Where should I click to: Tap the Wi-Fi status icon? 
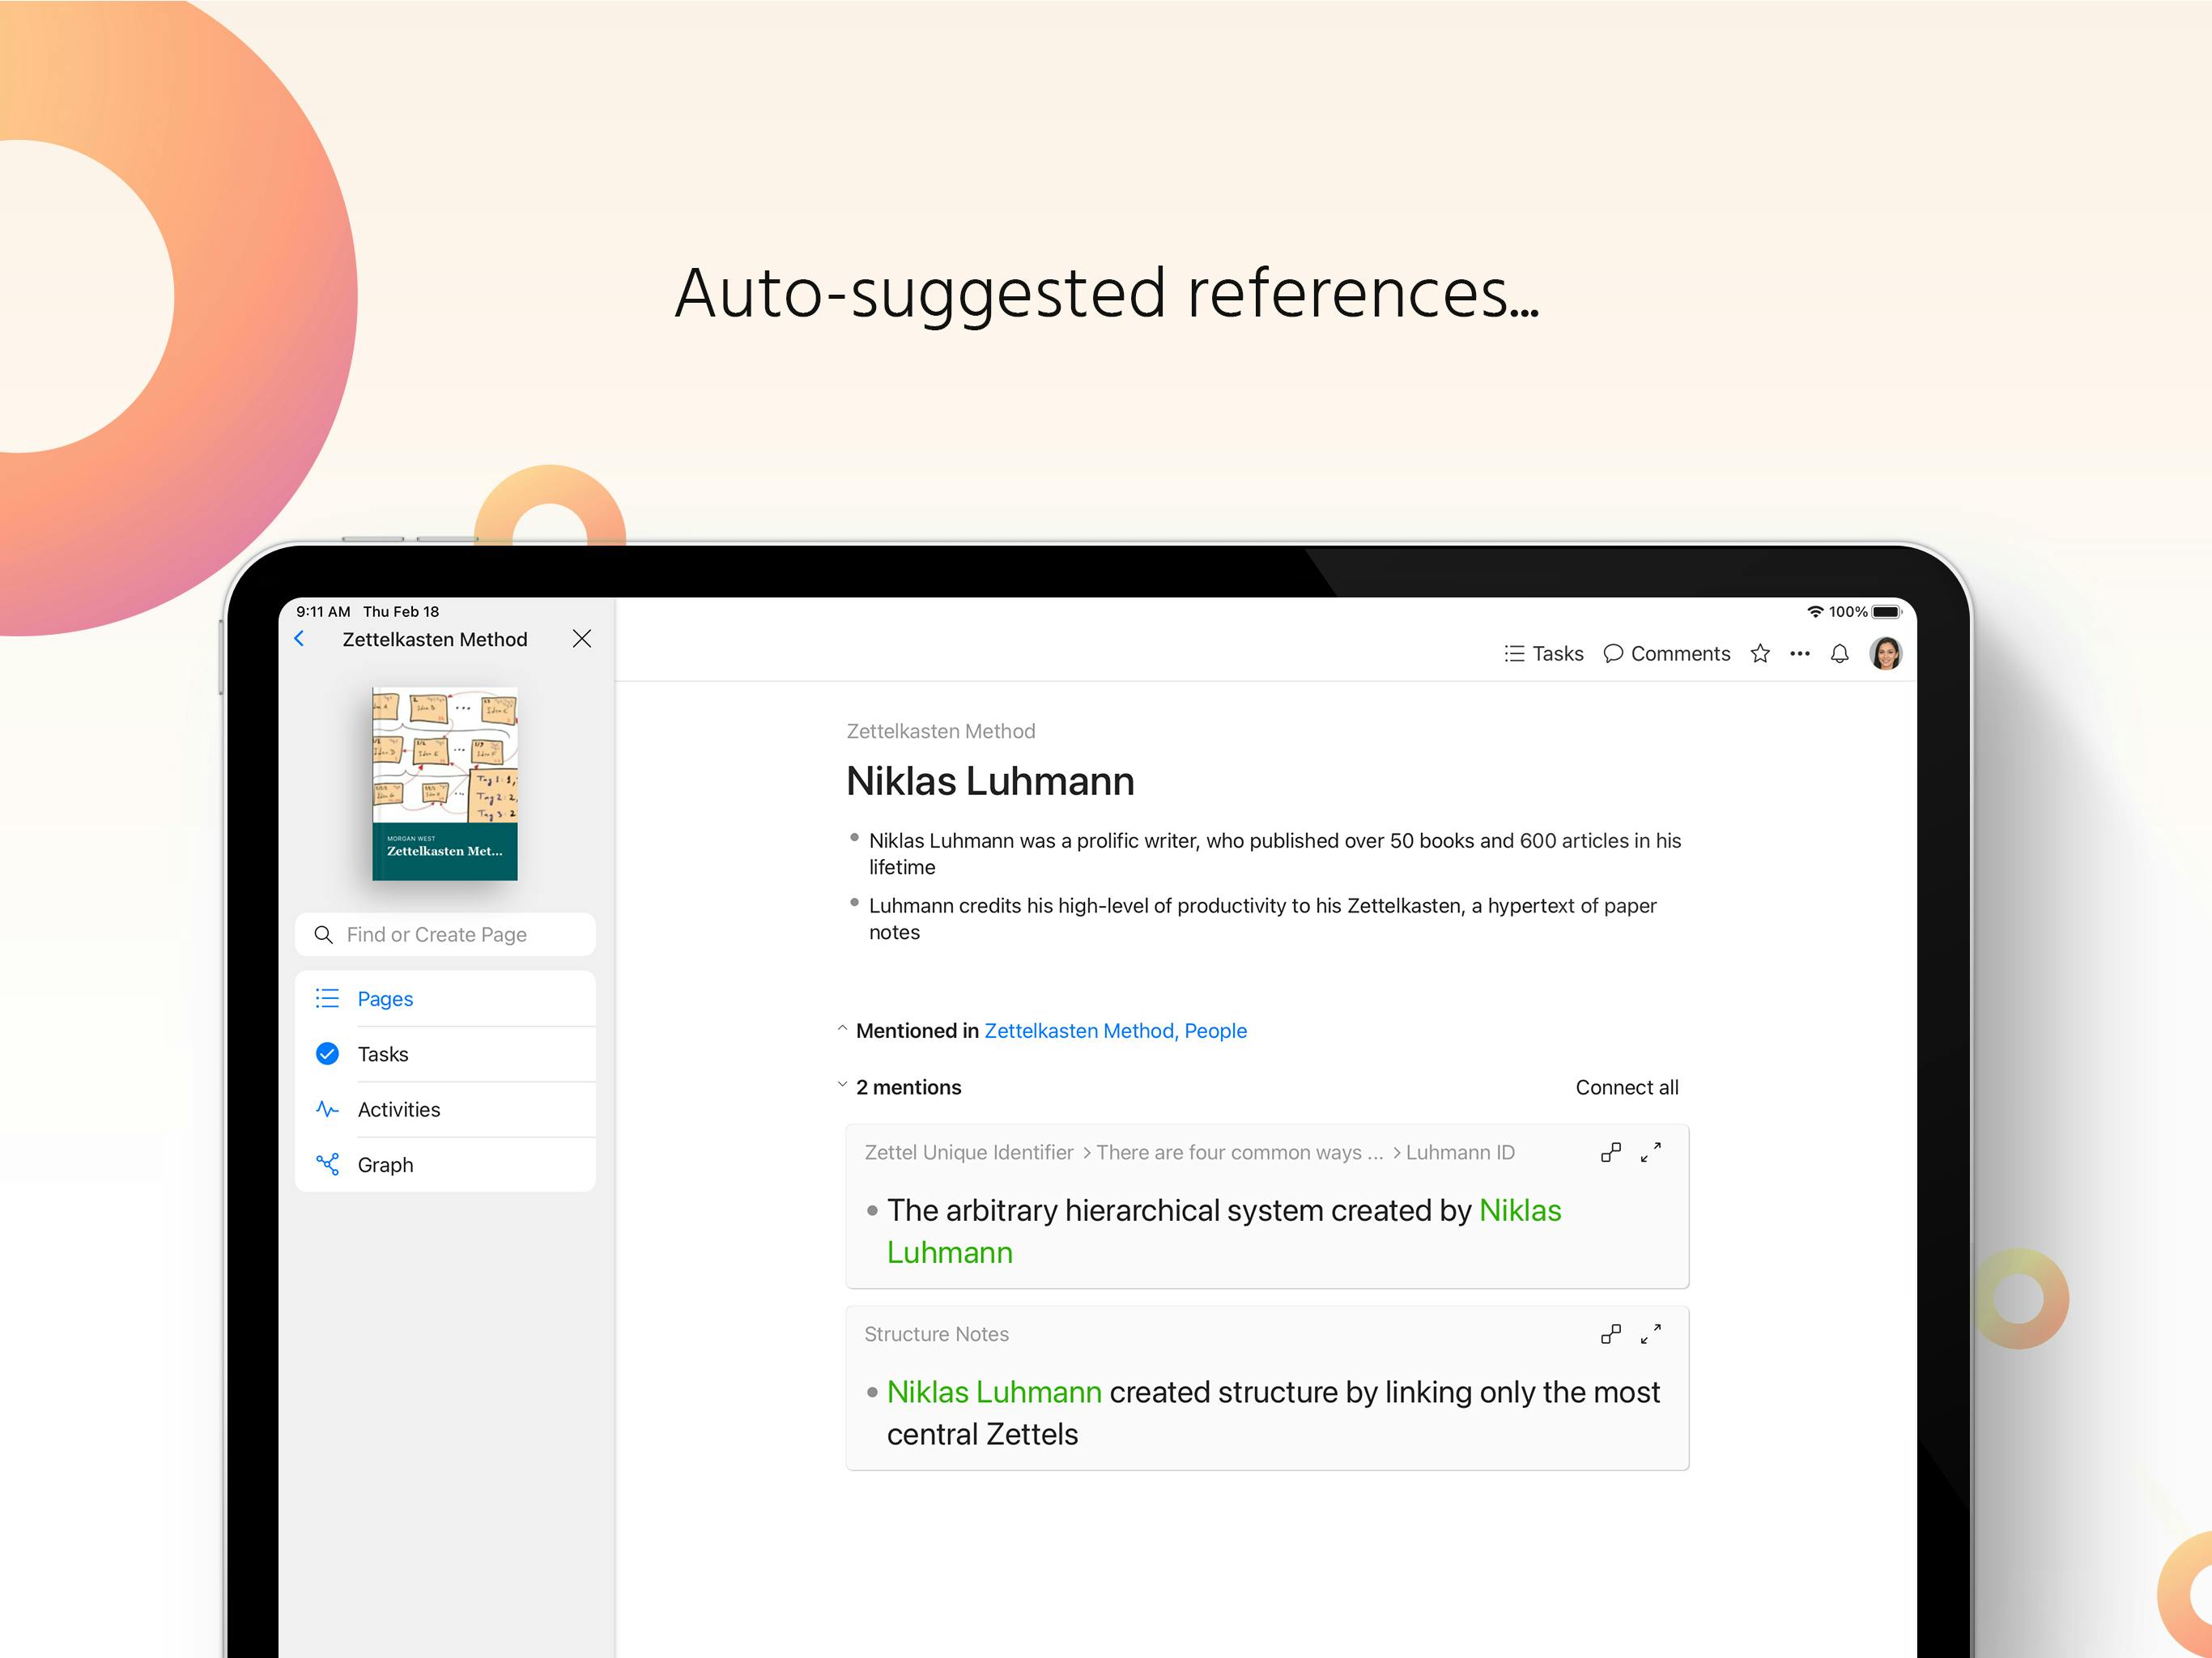1815,612
